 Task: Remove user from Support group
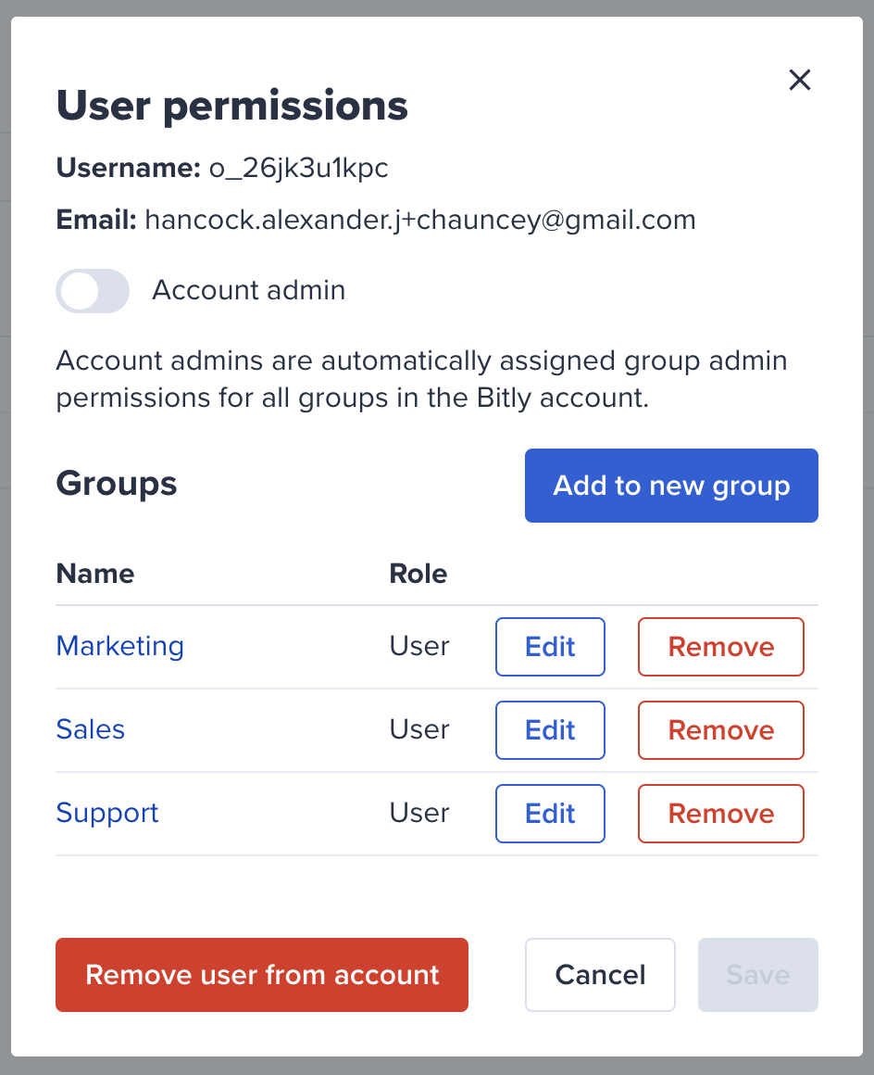pos(721,814)
